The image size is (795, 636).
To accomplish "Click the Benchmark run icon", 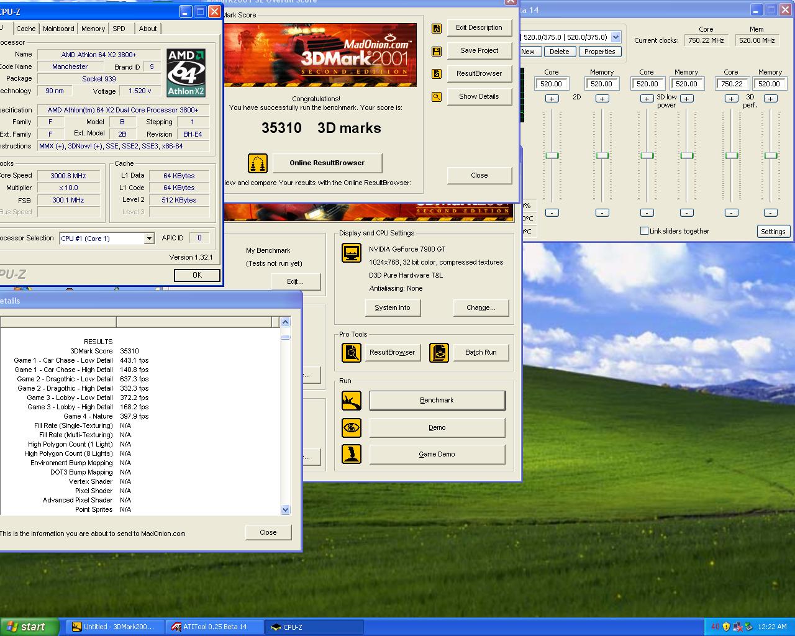I will 352,401.
